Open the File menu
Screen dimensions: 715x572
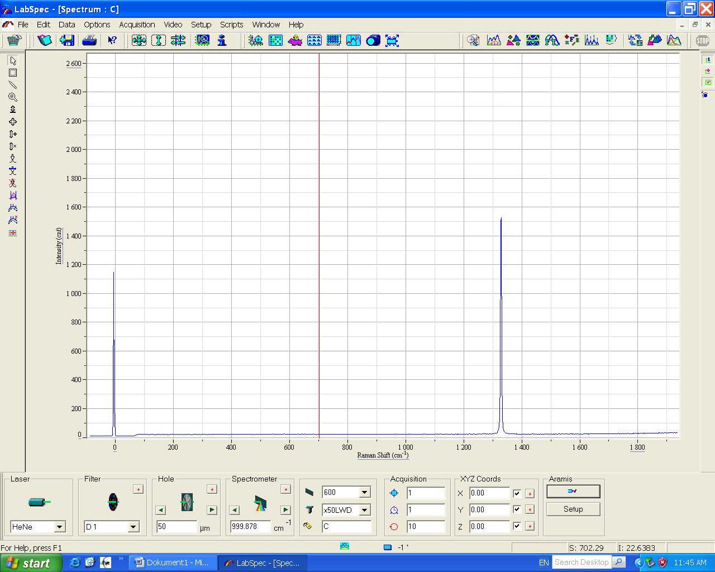[23, 25]
